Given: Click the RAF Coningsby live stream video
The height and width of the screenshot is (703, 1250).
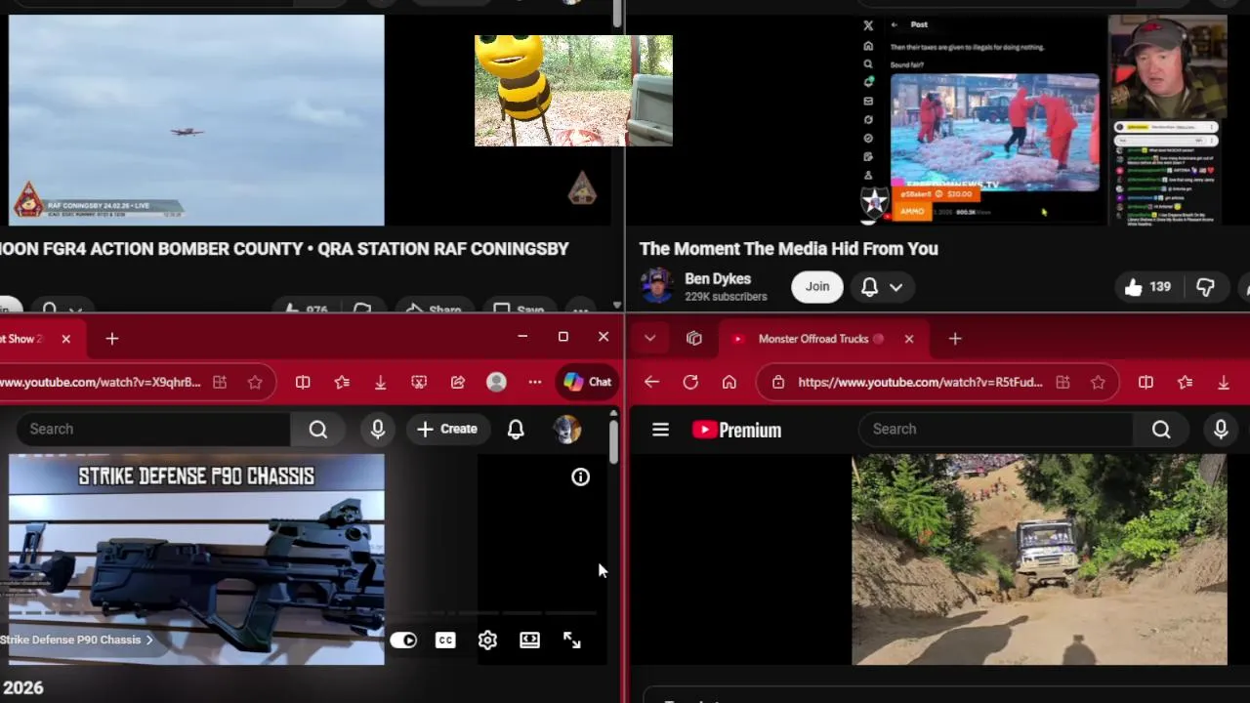Looking at the screenshot, I should click(x=196, y=120).
